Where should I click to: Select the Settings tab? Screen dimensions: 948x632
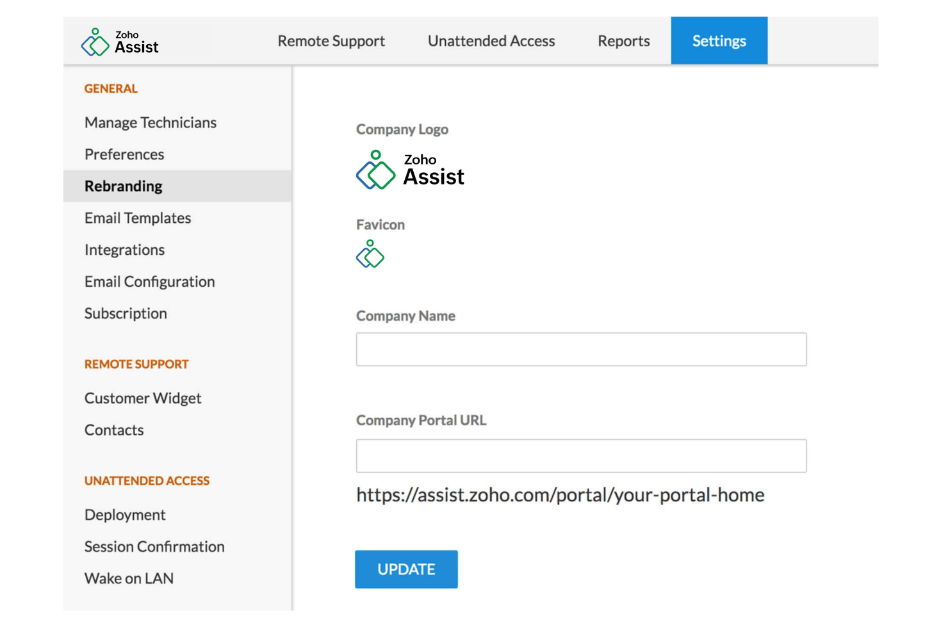[x=719, y=41]
